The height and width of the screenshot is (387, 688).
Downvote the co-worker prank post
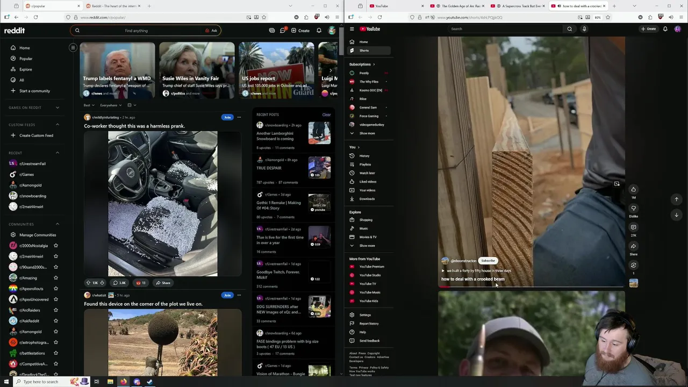102,283
